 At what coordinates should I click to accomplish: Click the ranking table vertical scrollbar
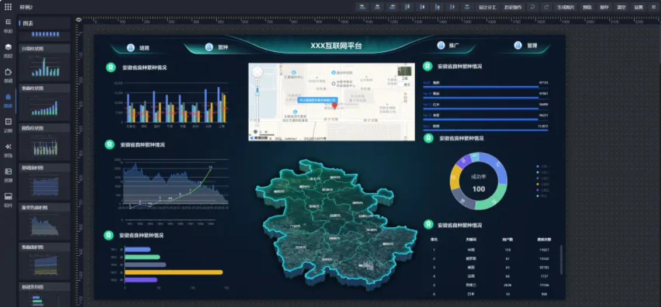[x=561, y=260]
